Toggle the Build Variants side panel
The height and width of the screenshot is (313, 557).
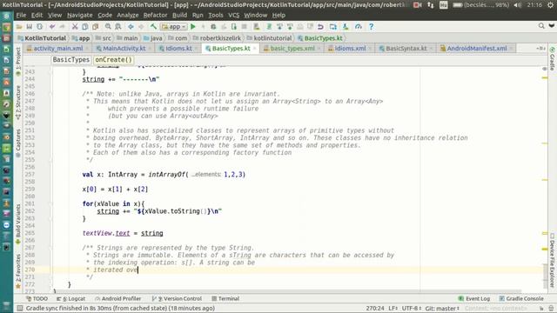[x=18, y=223]
